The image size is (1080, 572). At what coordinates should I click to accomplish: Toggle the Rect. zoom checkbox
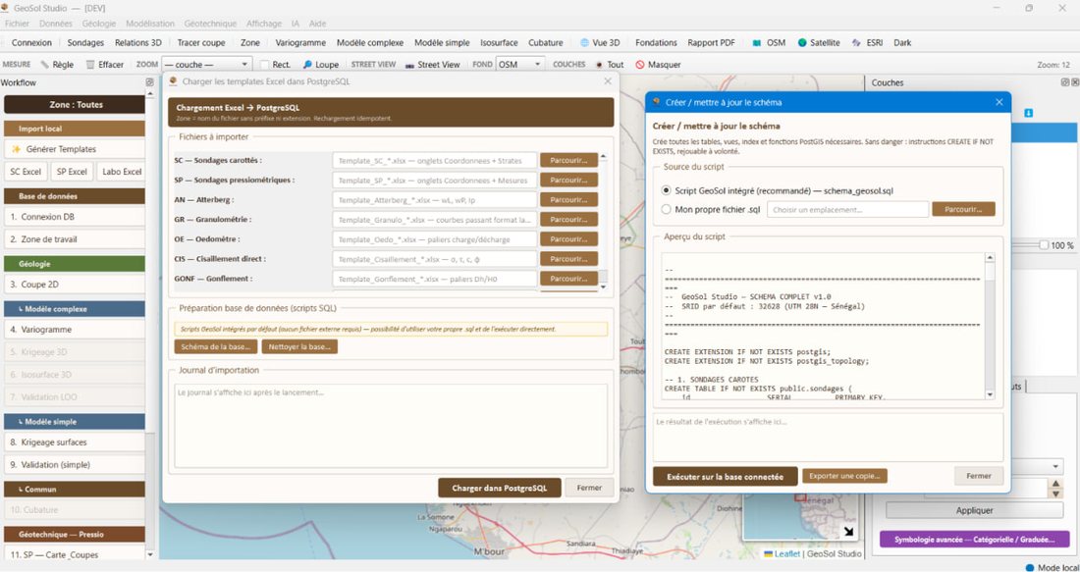pyautogui.click(x=264, y=65)
